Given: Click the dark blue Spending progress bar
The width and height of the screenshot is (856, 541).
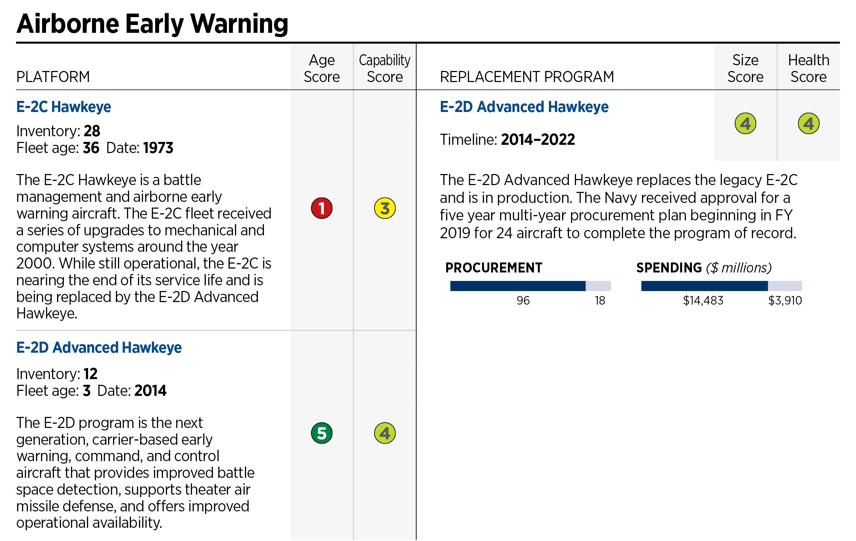Looking at the screenshot, I should coord(704,286).
